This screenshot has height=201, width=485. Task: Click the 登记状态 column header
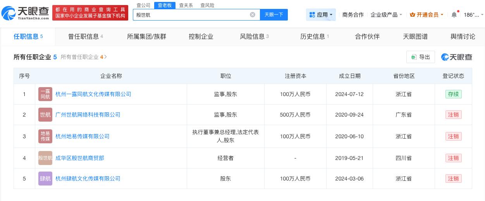pyautogui.click(x=453, y=76)
